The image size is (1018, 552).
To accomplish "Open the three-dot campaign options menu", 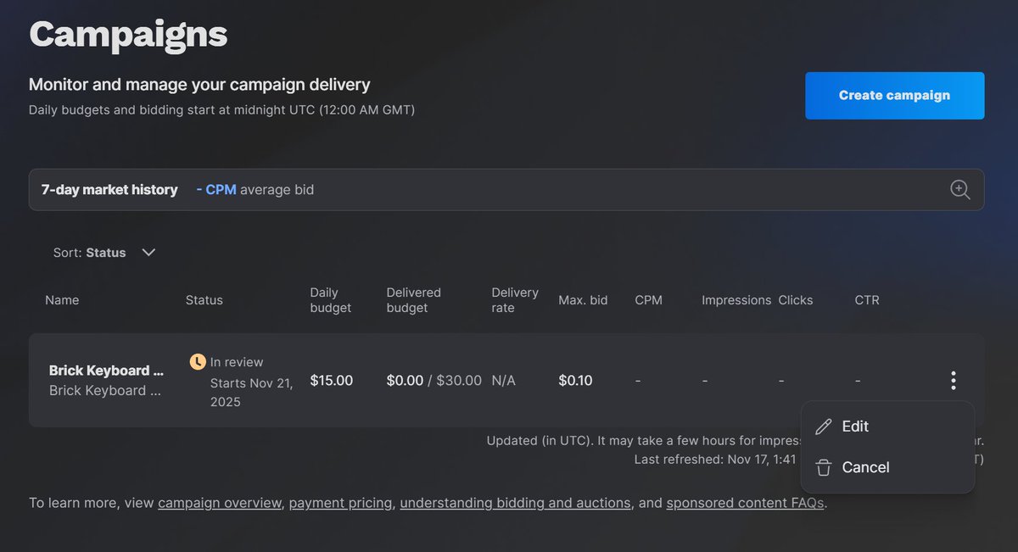I will coord(954,381).
